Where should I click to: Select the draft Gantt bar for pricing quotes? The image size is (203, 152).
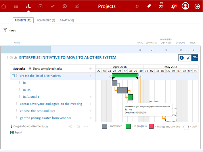coord(171,118)
